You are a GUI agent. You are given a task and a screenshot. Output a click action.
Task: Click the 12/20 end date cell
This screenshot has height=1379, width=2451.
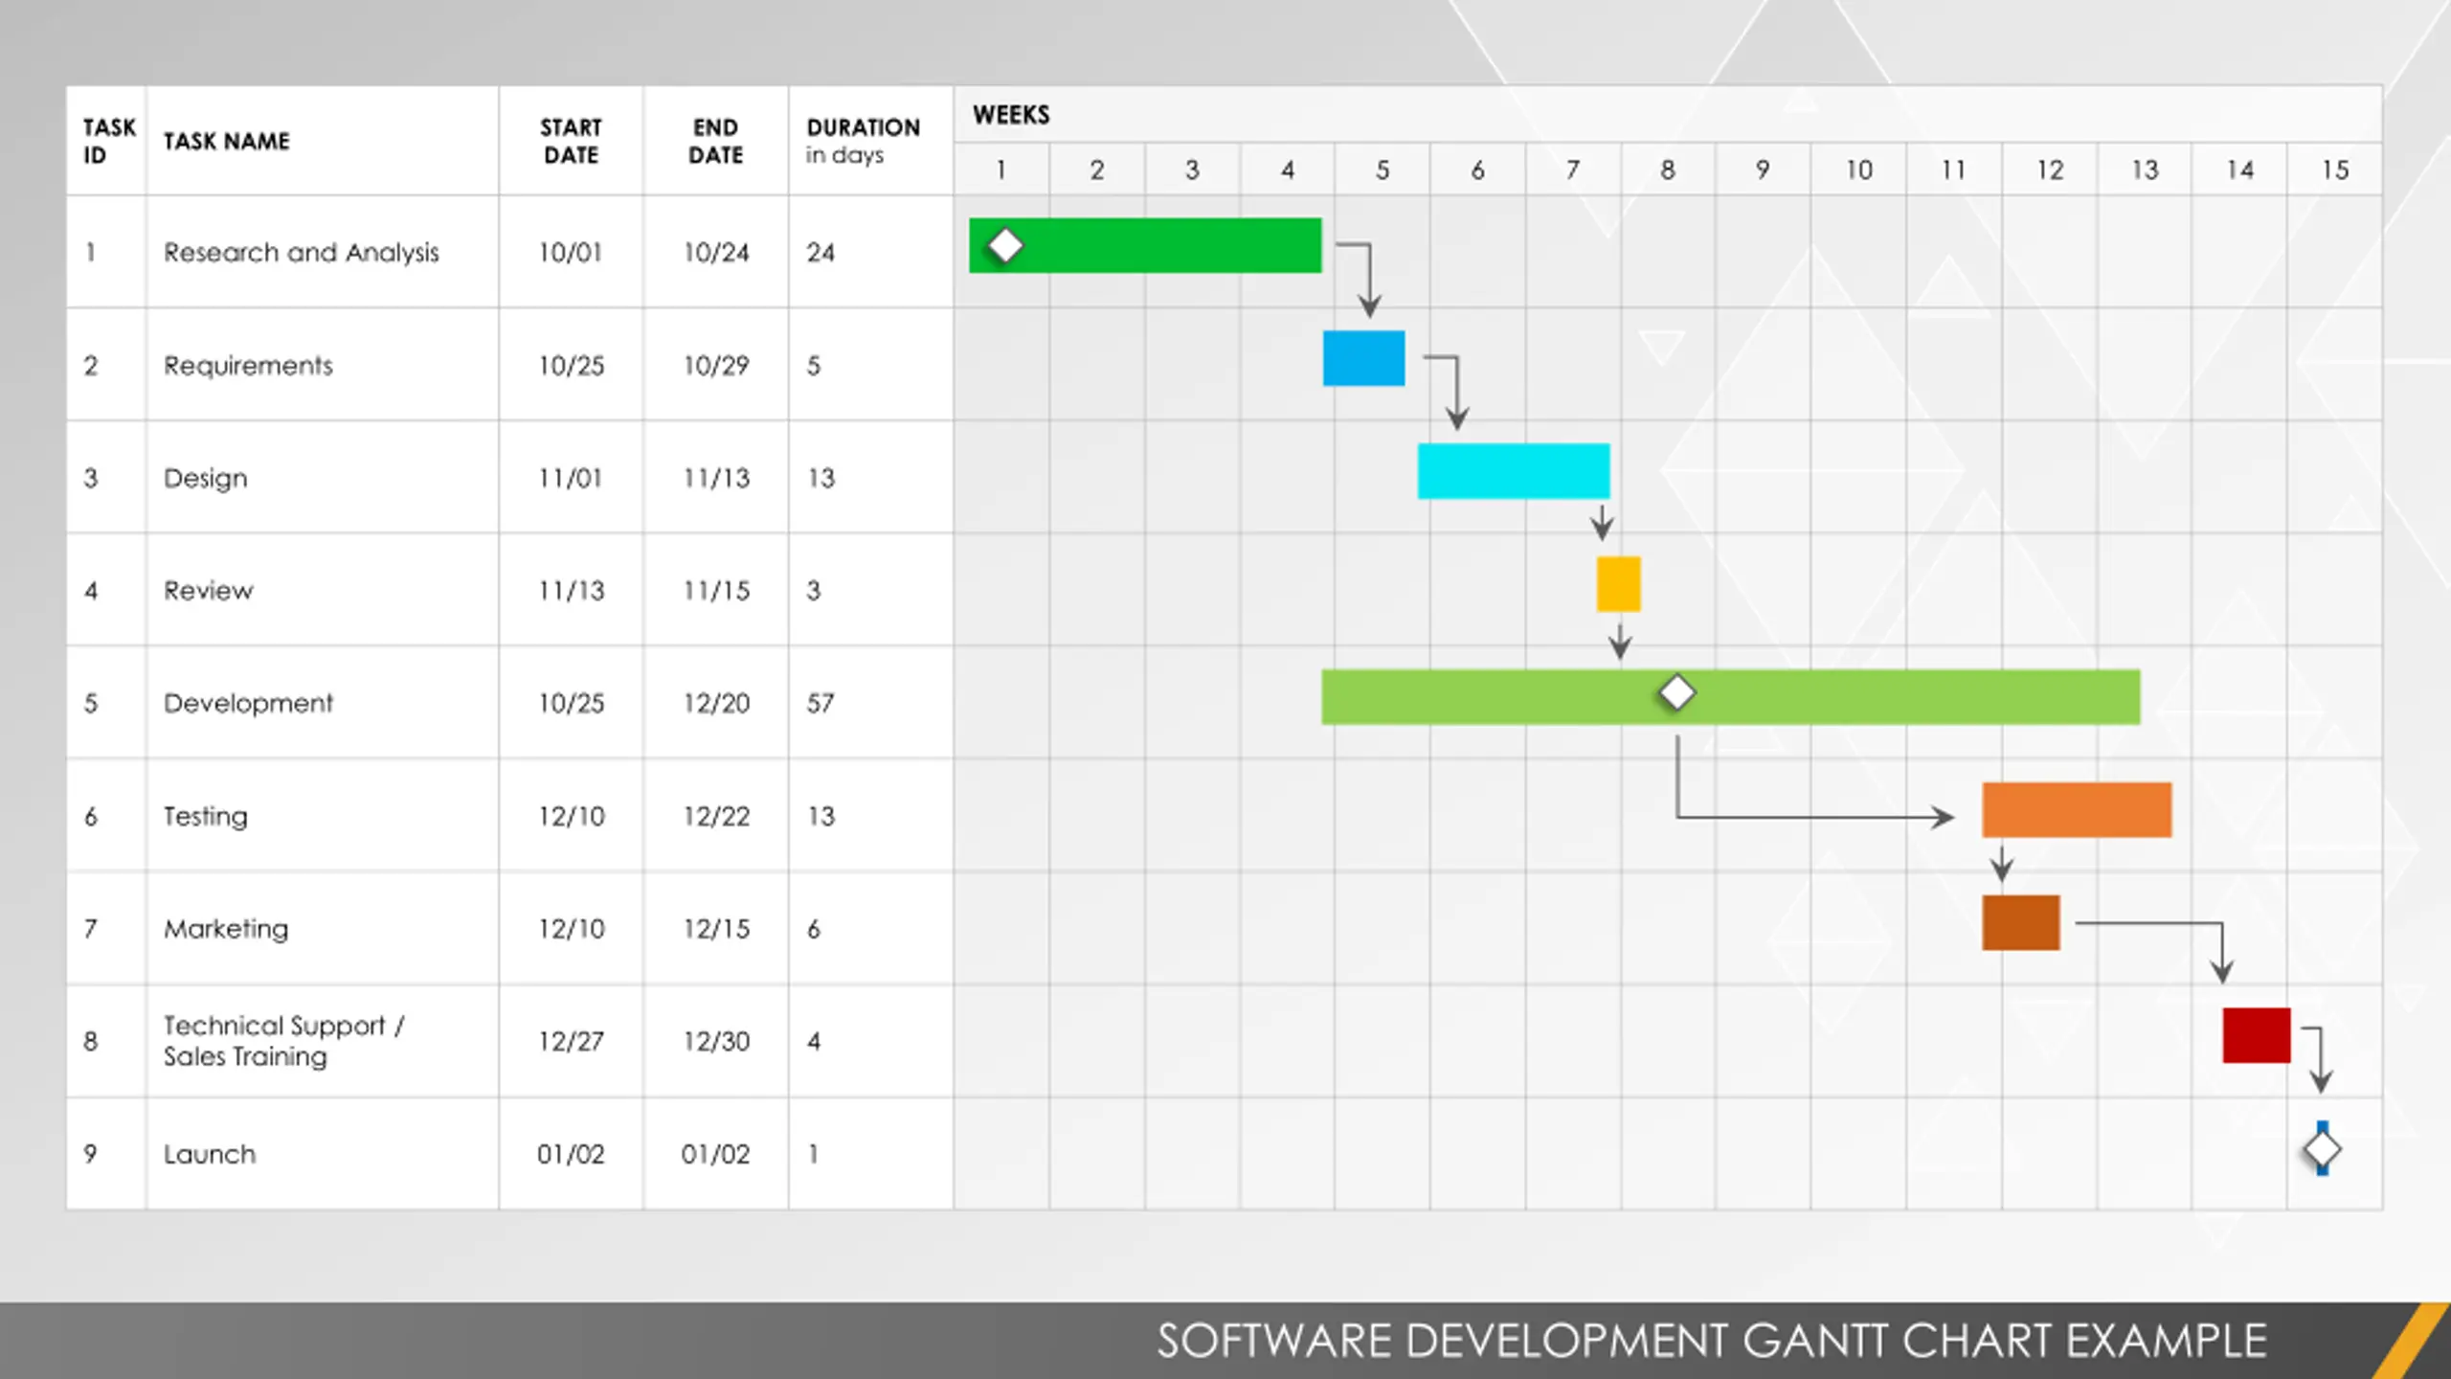click(x=715, y=703)
